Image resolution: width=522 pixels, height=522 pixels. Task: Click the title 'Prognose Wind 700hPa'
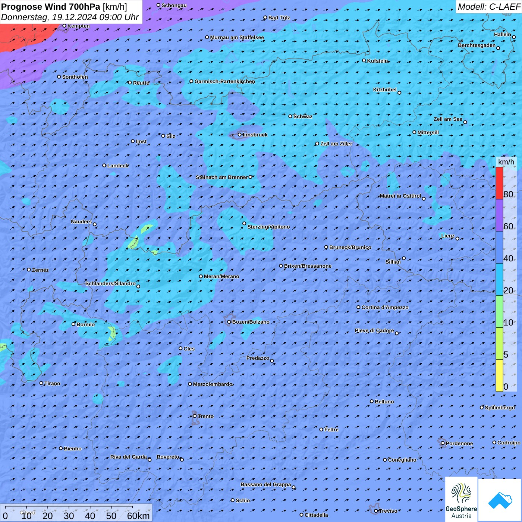coord(51,7)
